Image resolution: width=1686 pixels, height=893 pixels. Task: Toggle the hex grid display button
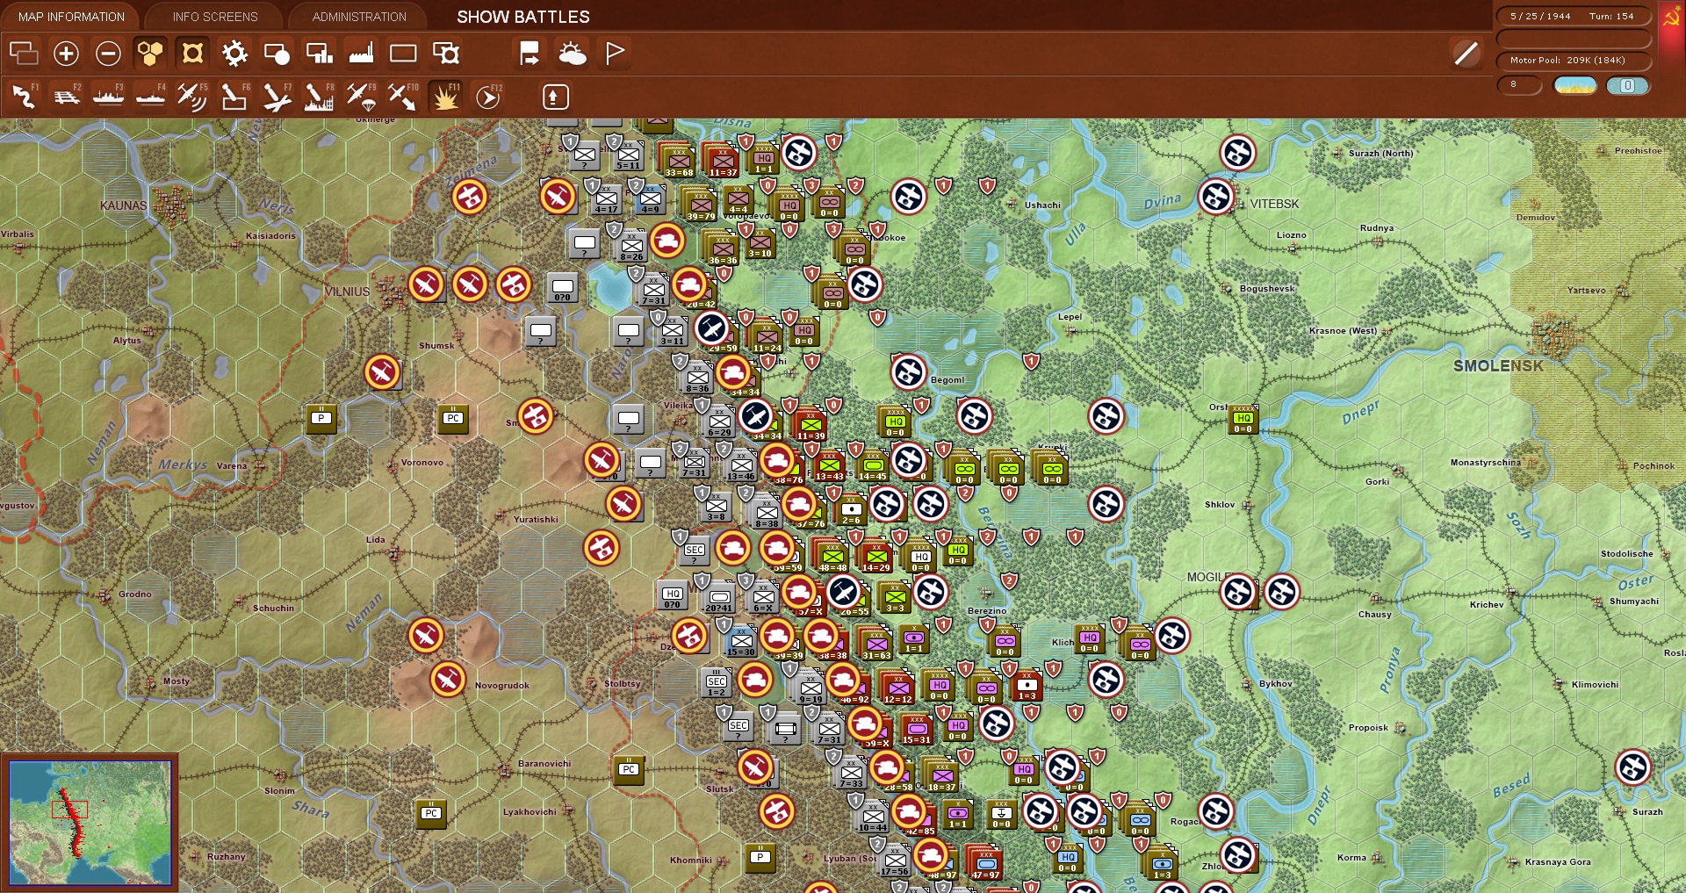click(150, 54)
